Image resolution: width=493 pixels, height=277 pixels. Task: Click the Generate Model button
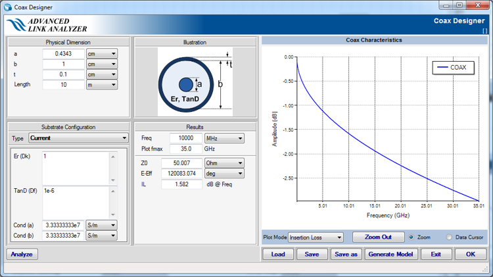click(x=390, y=254)
